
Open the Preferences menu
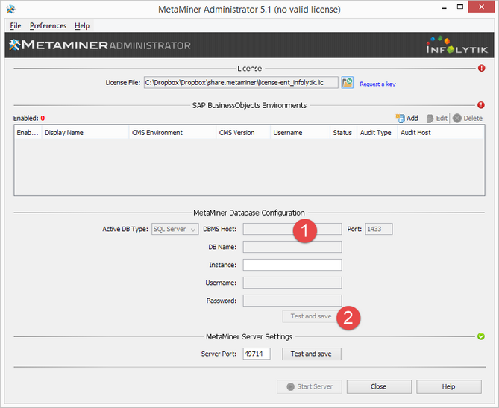pos(48,25)
